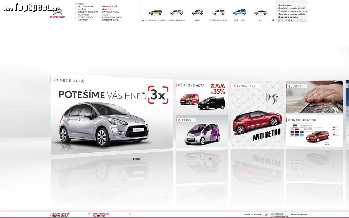
Task: Select the Xsara Picasso car icon
Action: (x=177, y=13)
